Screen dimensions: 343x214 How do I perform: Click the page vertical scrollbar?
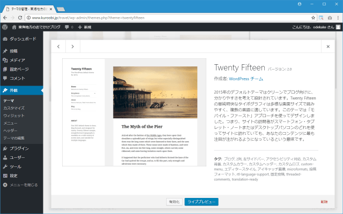click(336, 61)
